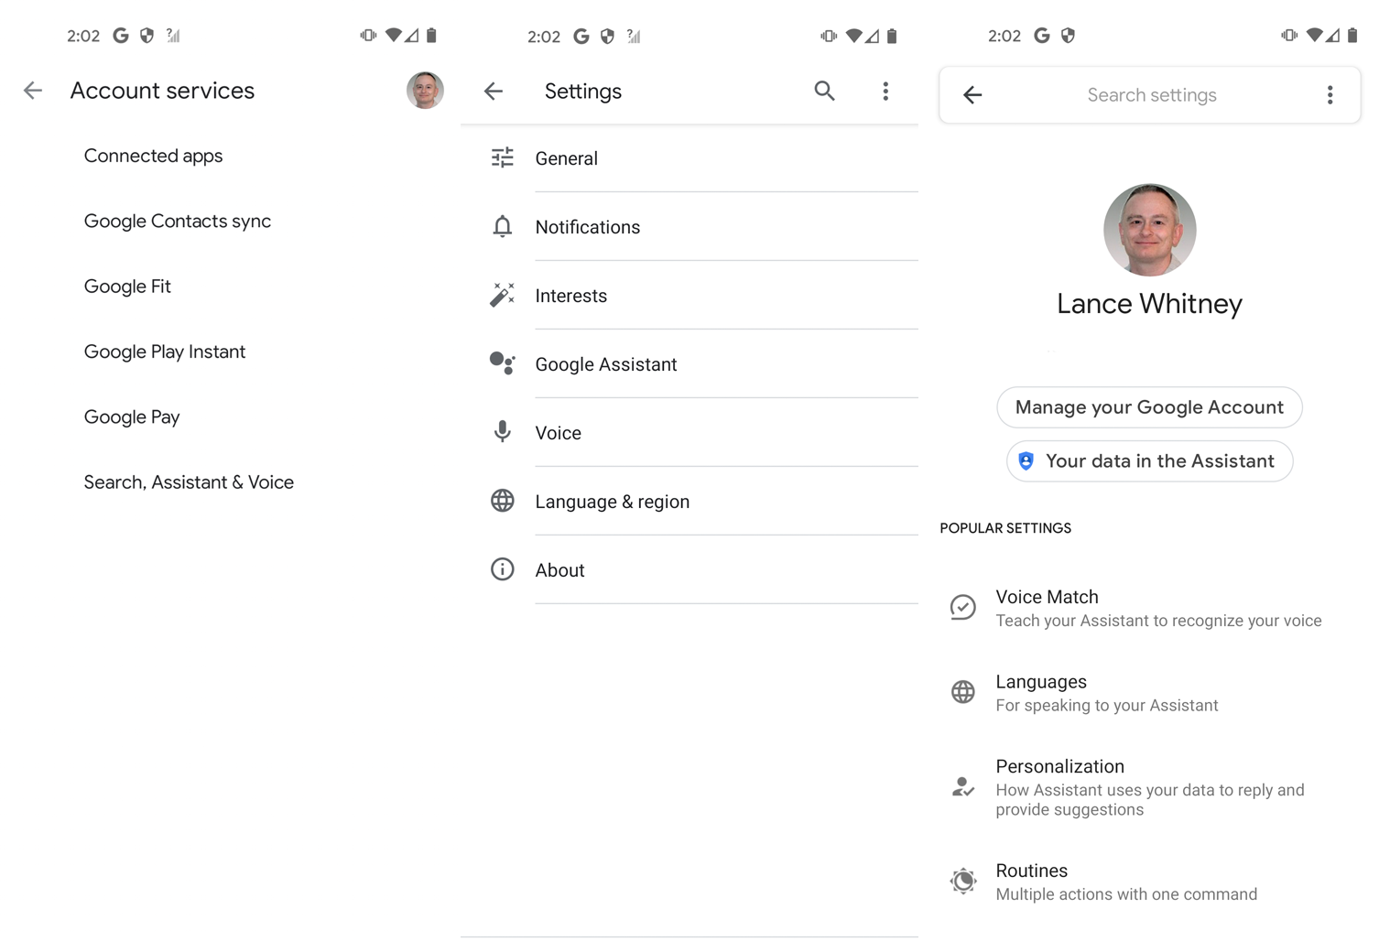
Task: Tap the General sliders icon
Action: tap(502, 157)
